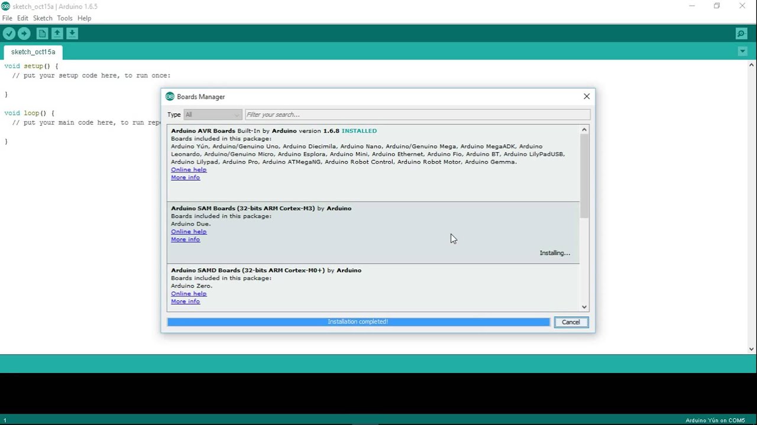Restore down the Arduino IDE window
This screenshot has width=757, height=425.
pyautogui.click(x=717, y=6)
